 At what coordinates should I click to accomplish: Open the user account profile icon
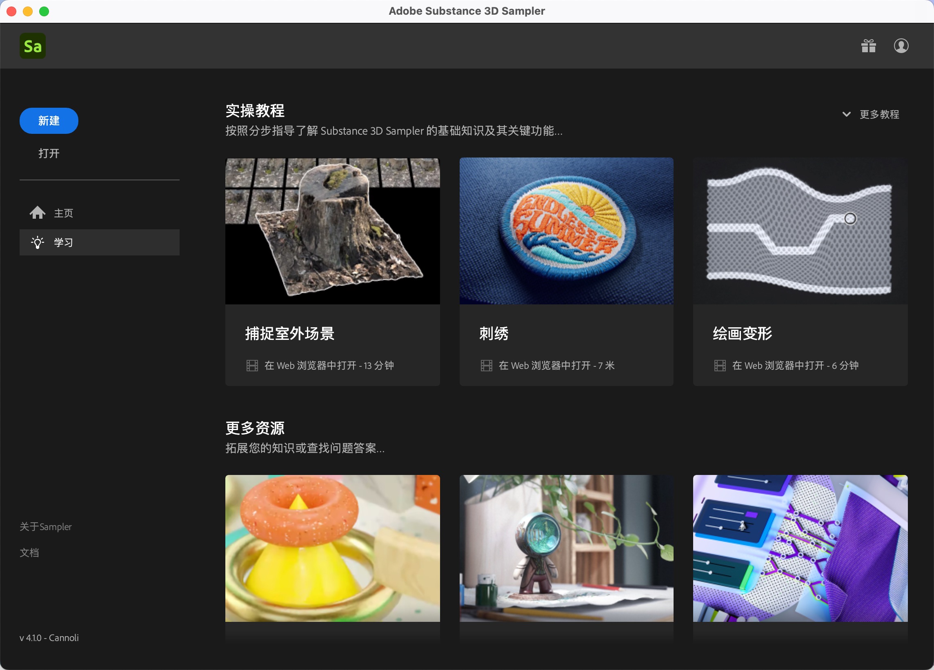[901, 46]
